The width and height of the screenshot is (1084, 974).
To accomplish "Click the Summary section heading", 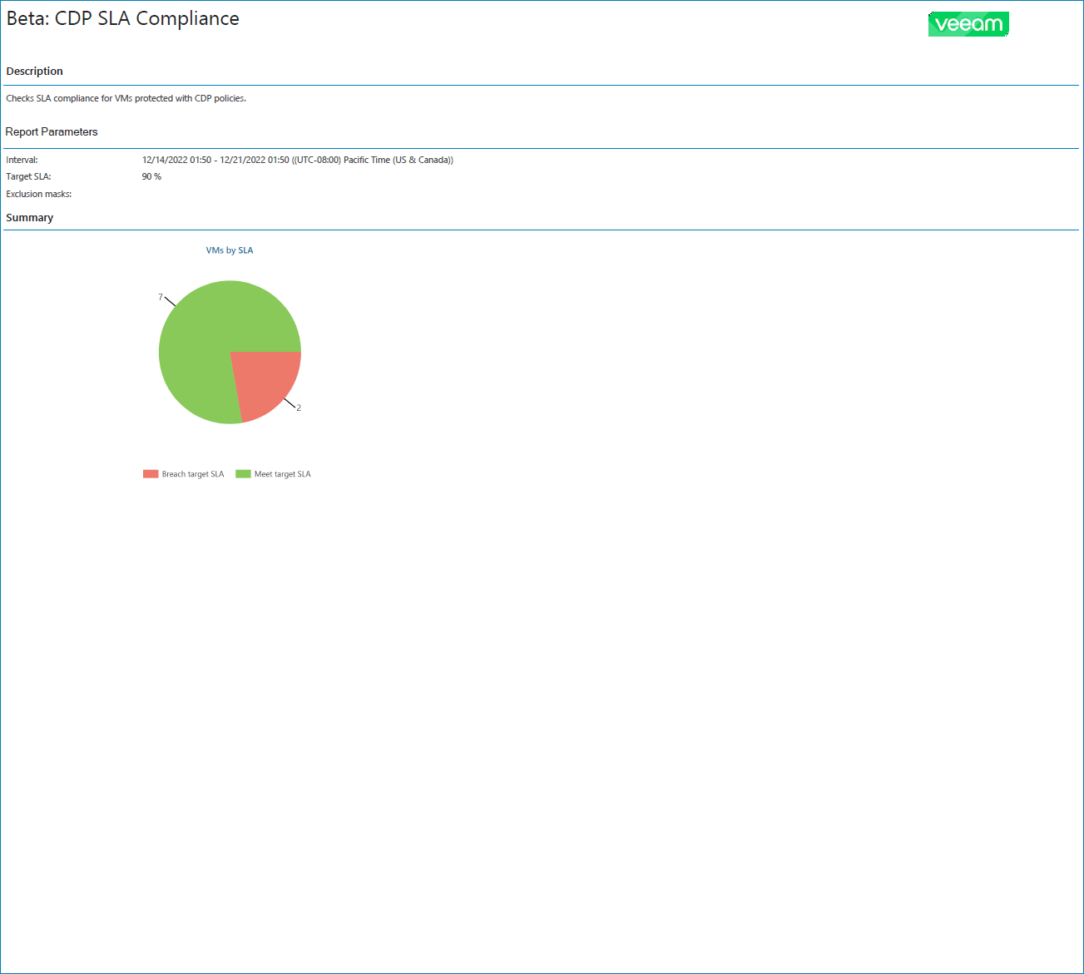I will 30,218.
